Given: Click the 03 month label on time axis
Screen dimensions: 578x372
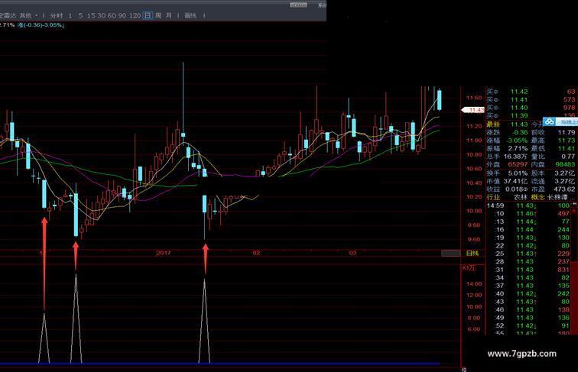Looking at the screenshot, I should [352, 253].
